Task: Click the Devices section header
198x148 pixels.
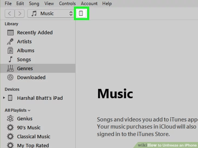Action: click(x=12, y=89)
